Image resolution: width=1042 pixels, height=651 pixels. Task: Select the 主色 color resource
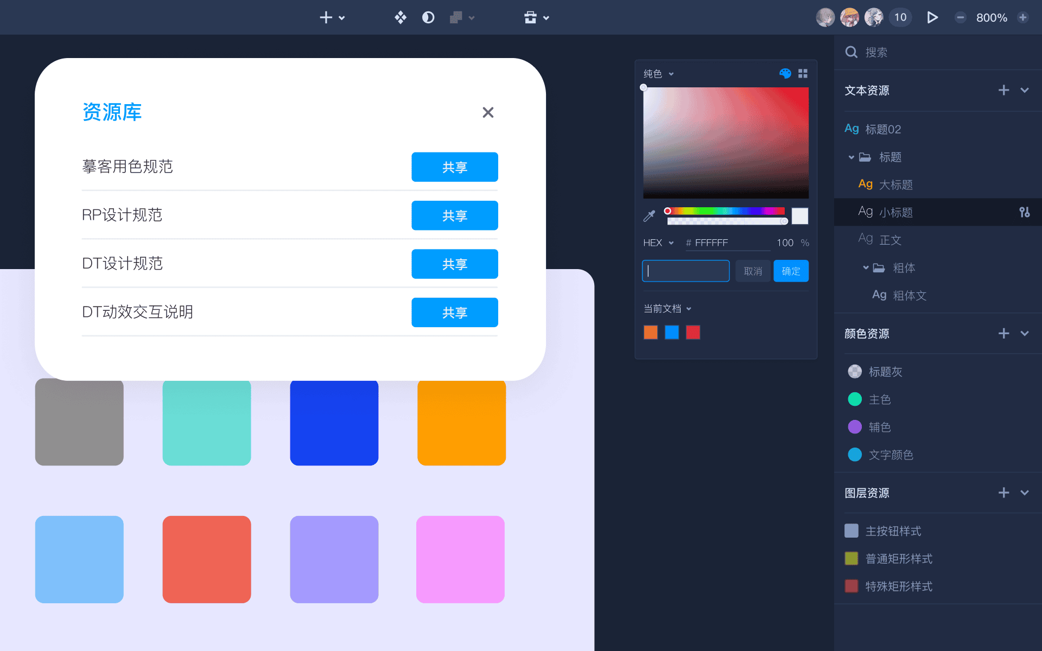coord(879,399)
